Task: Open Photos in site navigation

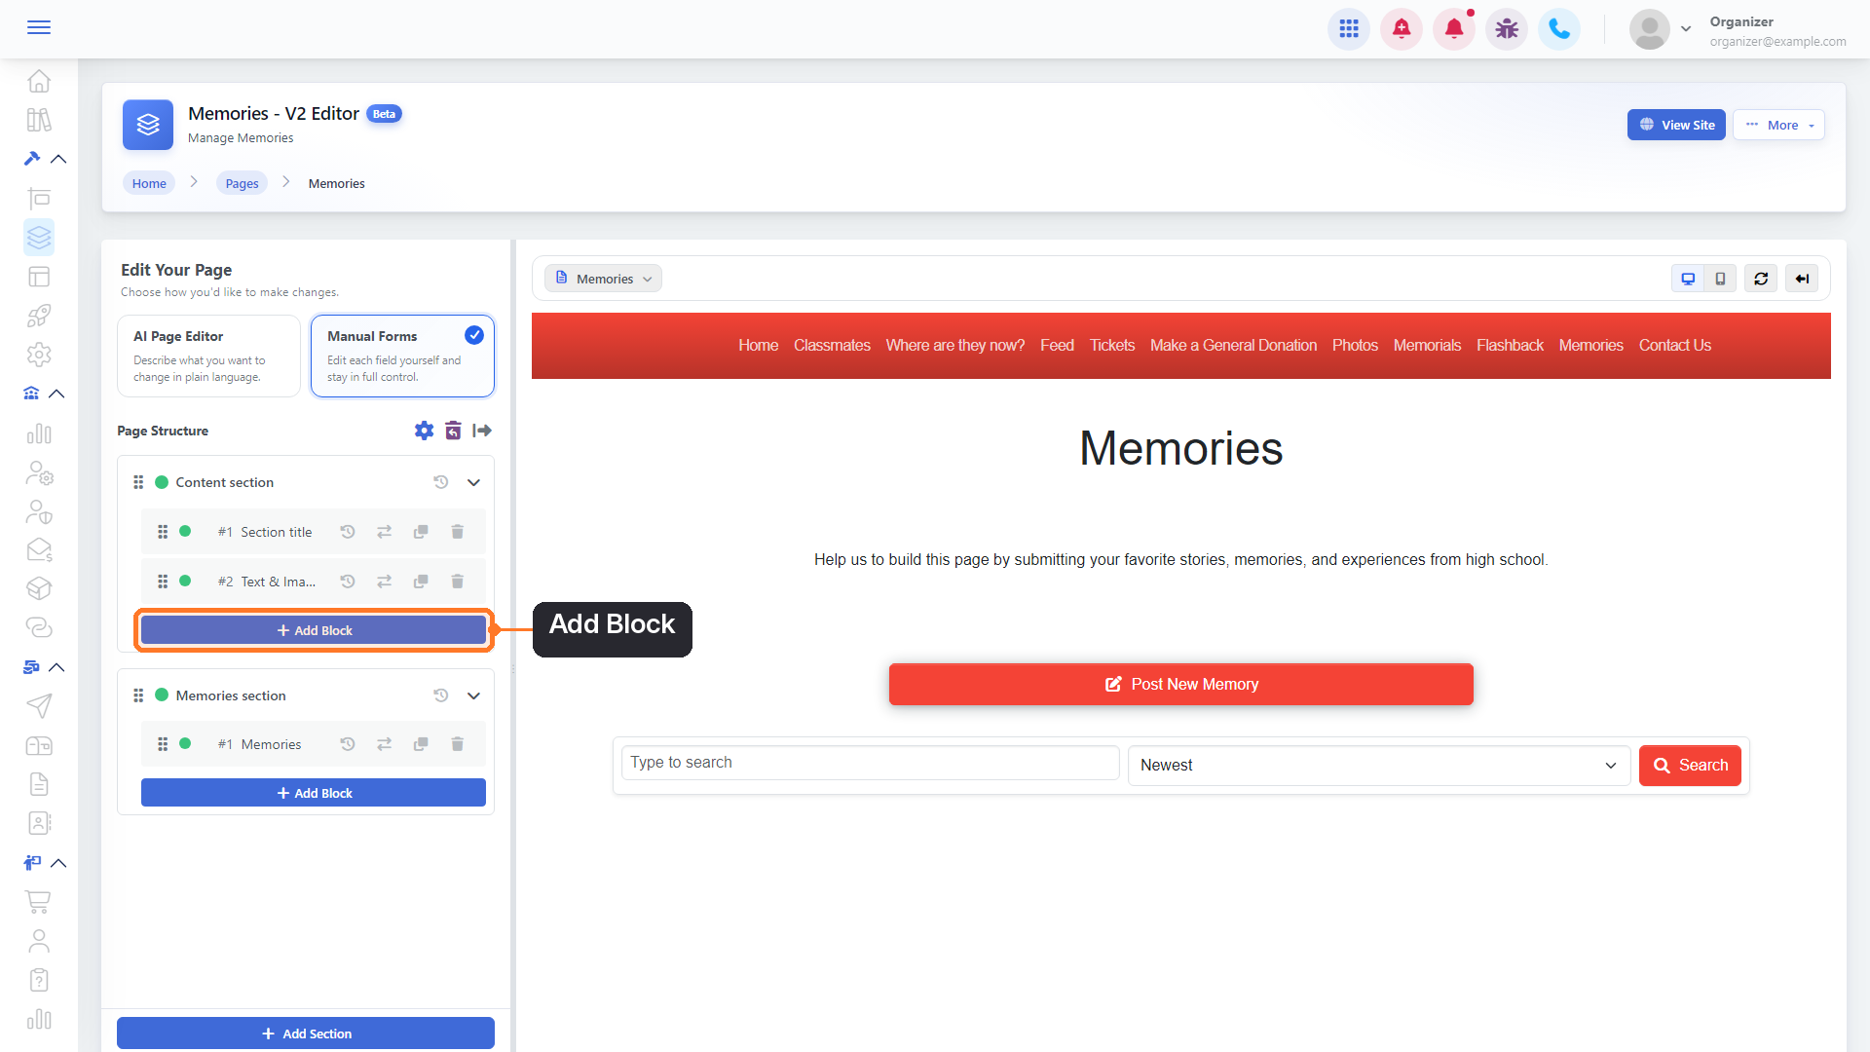Action: tap(1355, 345)
